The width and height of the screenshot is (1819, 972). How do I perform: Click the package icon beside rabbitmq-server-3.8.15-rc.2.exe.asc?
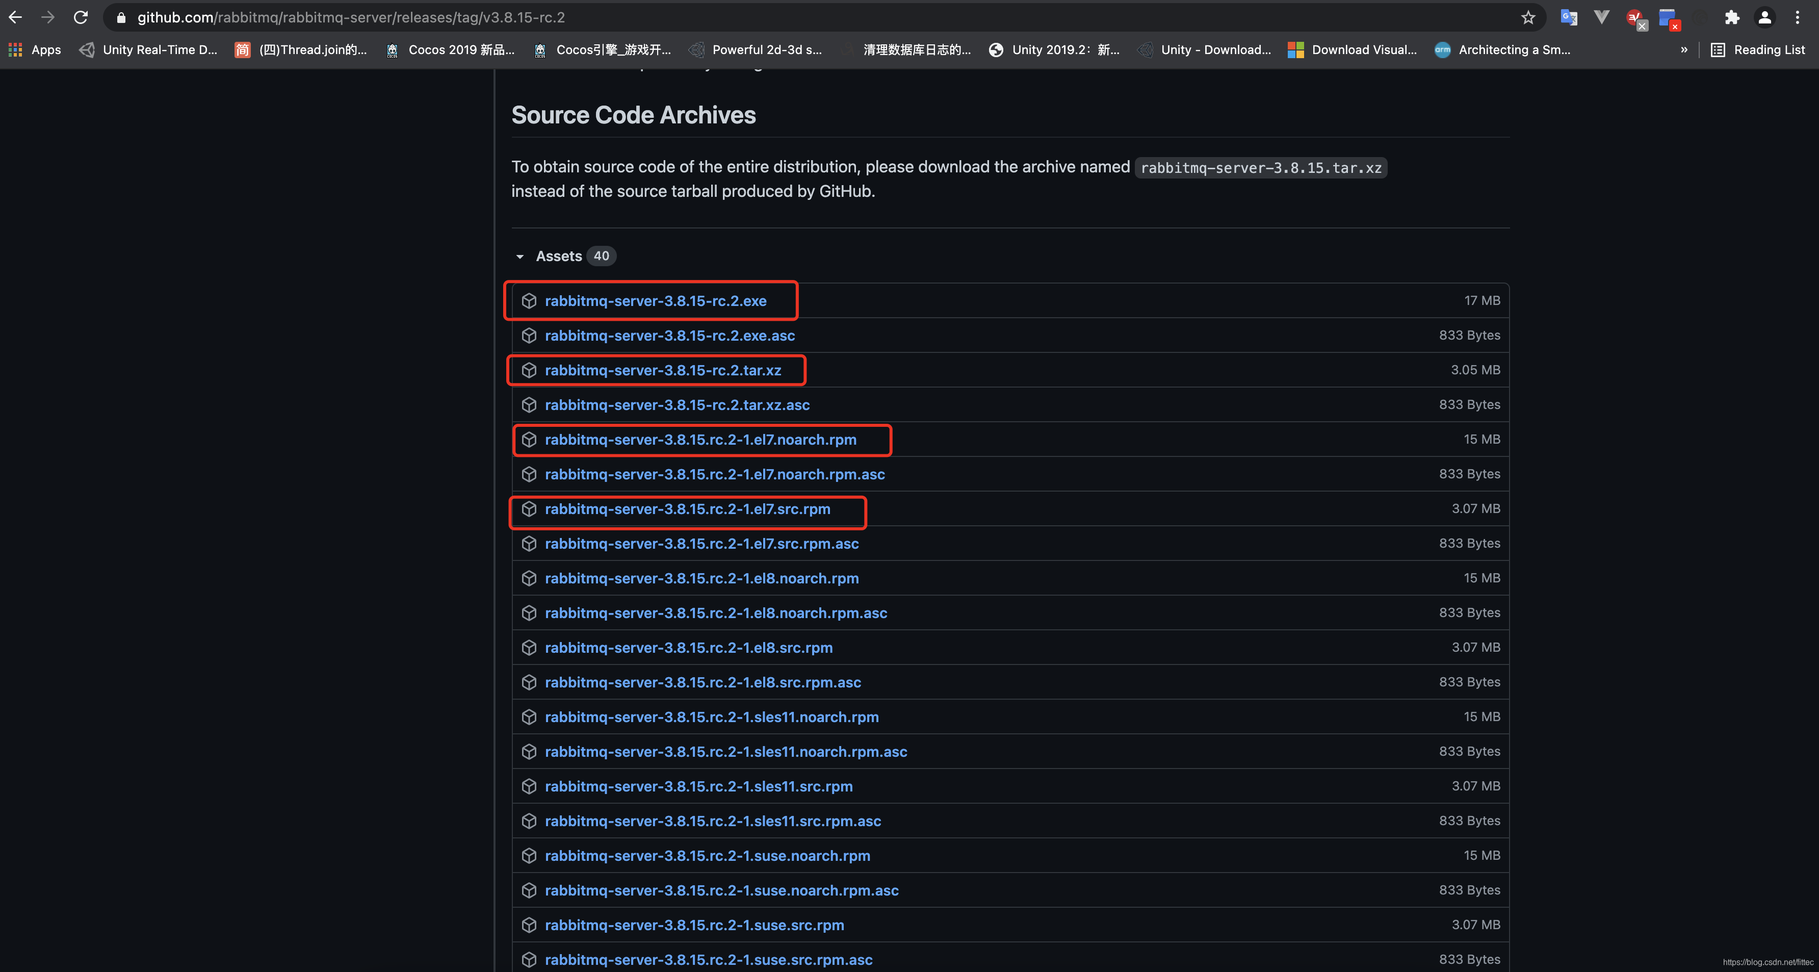pos(529,336)
